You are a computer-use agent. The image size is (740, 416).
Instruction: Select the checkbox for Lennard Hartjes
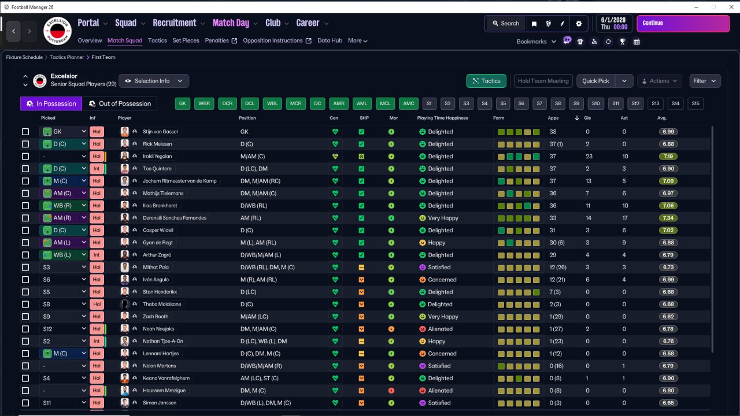25,354
